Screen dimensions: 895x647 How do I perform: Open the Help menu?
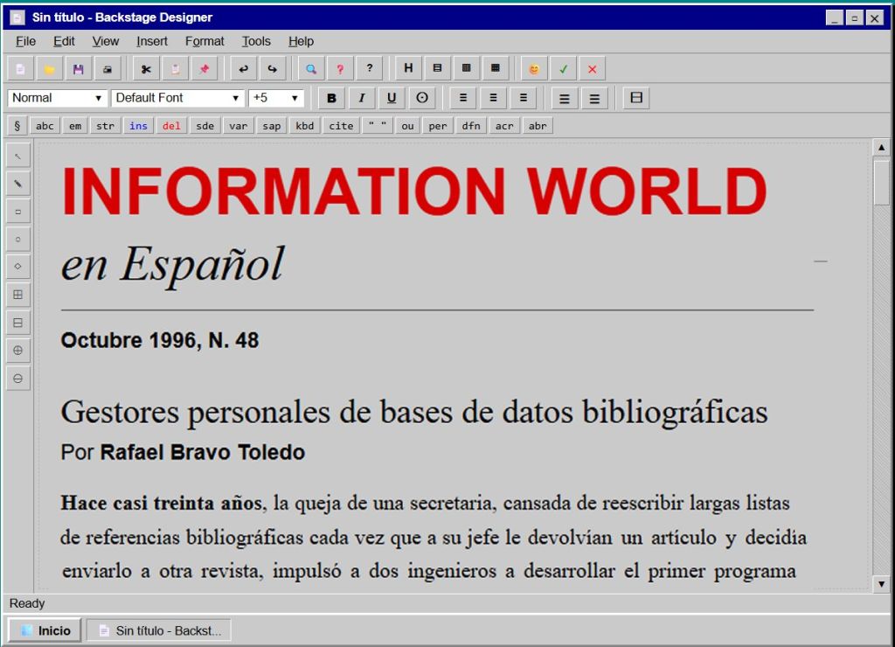301,41
